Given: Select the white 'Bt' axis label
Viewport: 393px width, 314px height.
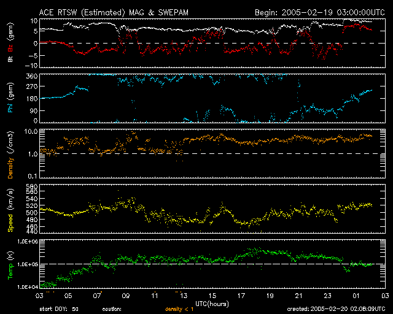Looking at the screenshot, I should coord(10,59).
